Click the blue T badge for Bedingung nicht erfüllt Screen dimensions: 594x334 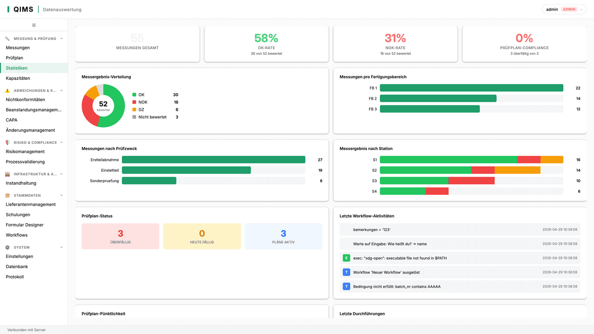[x=346, y=287]
